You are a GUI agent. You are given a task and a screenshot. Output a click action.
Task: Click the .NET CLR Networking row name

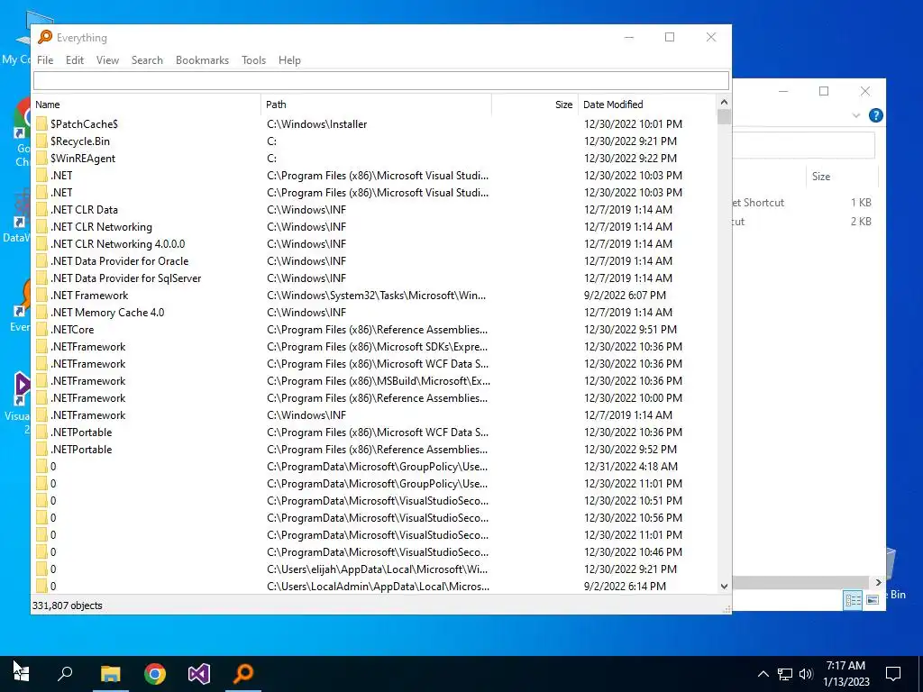[101, 226]
